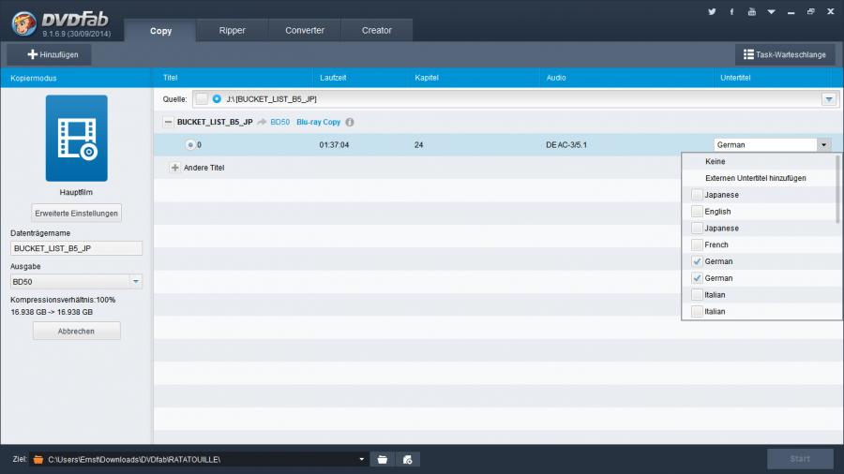
Task: Expand the Andere Titel section
Action: 174,168
